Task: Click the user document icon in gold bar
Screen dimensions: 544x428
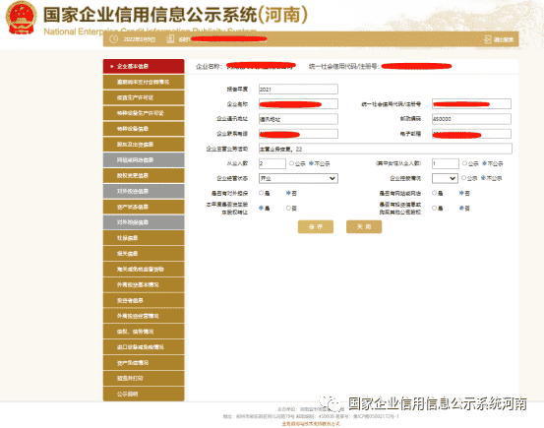Action: tap(170, 39)
